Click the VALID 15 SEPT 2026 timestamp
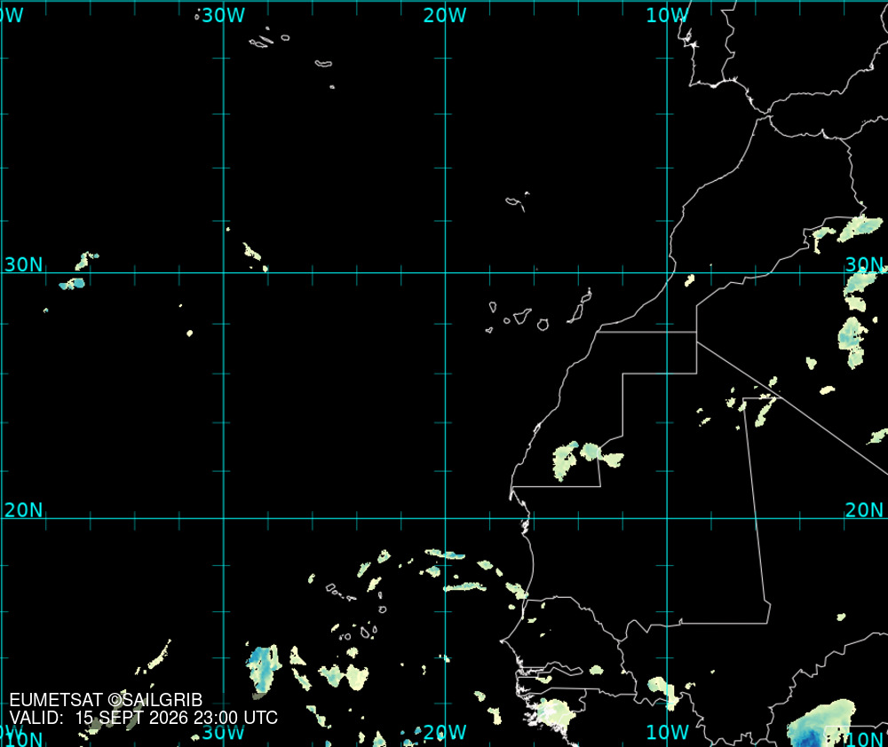The height and width of the screenshot is (747, 888). tap(144, 718)
